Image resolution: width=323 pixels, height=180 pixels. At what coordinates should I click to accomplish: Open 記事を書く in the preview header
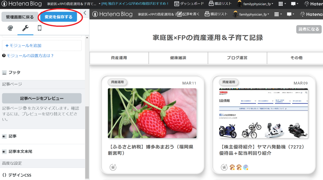click(x=188, y=14)
